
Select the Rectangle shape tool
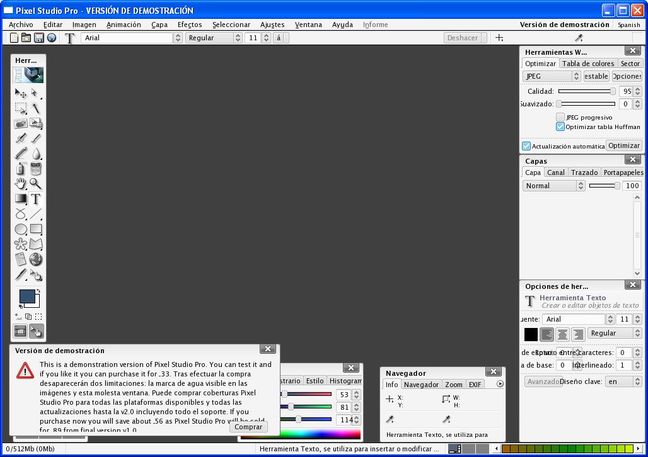[x=36, y=229]
